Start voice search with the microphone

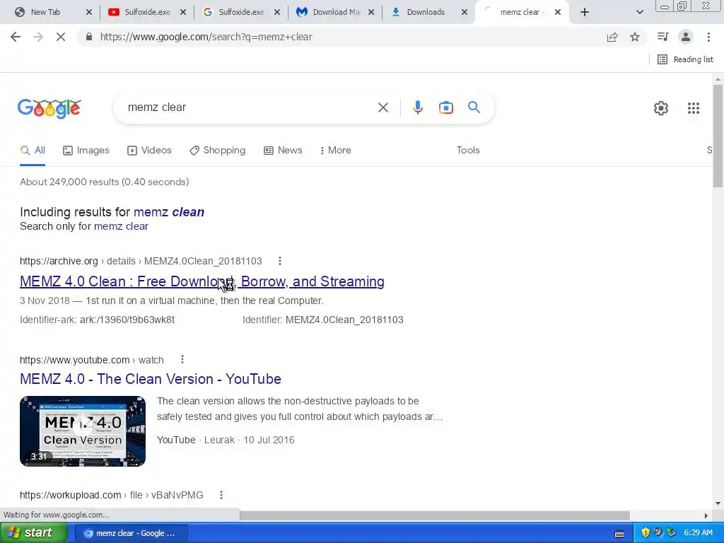click(417, 107)
